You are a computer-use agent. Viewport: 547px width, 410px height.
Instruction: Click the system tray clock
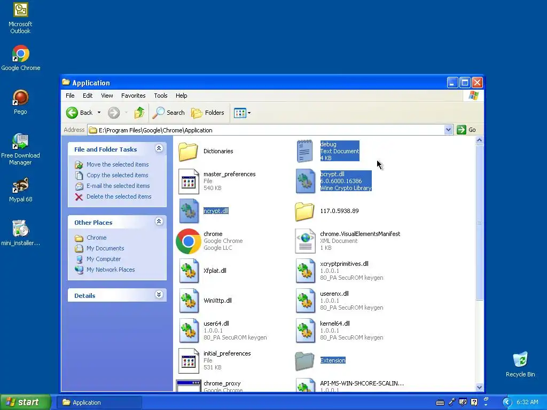click(527, 403)
